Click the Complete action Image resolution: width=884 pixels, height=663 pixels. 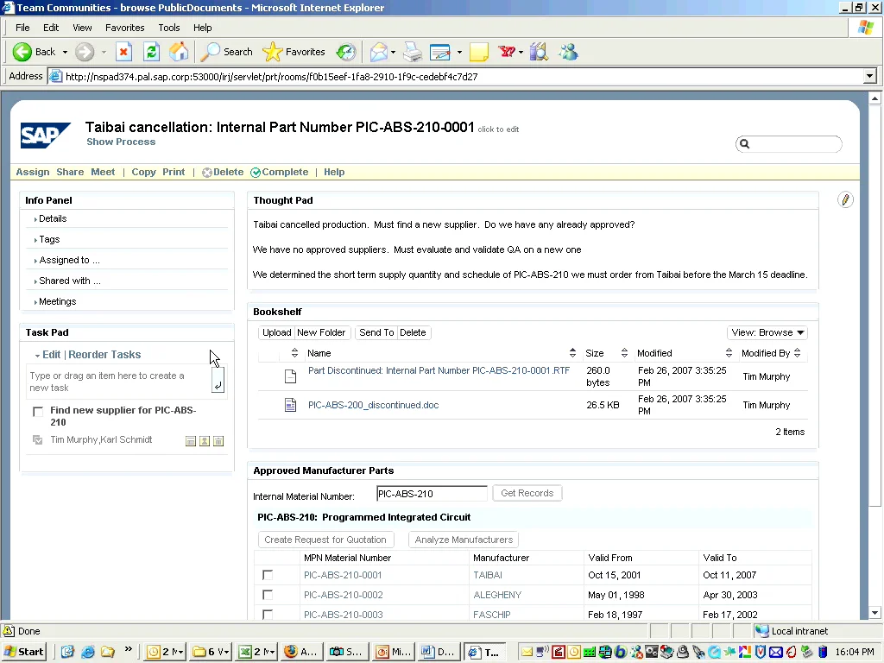(280, 172)
